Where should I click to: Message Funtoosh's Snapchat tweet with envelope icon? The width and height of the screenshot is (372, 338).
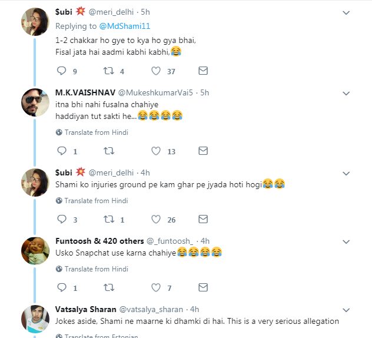pos(202,288)
